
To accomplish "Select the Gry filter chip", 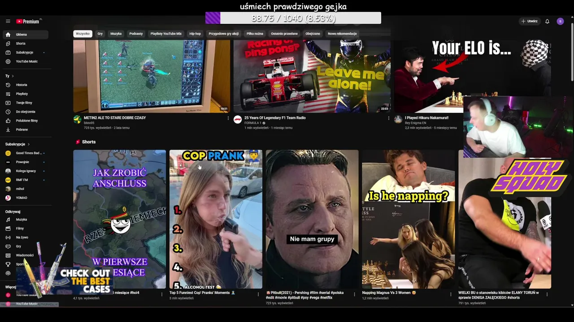I will 100,34.
